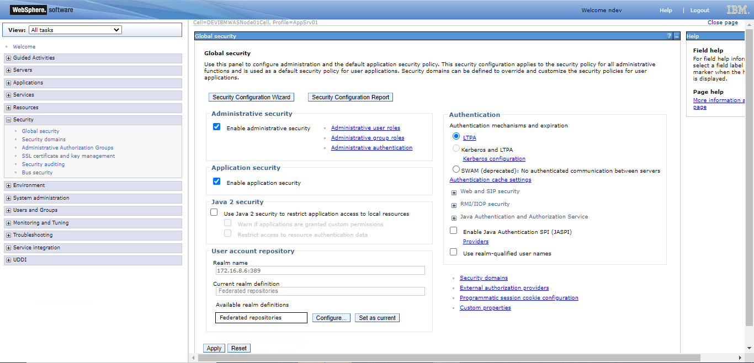Image resolution: width=754 pixels, height=363 pixels.
Task: Open Kerberos configuration link
Action: (x=494, y=159)
